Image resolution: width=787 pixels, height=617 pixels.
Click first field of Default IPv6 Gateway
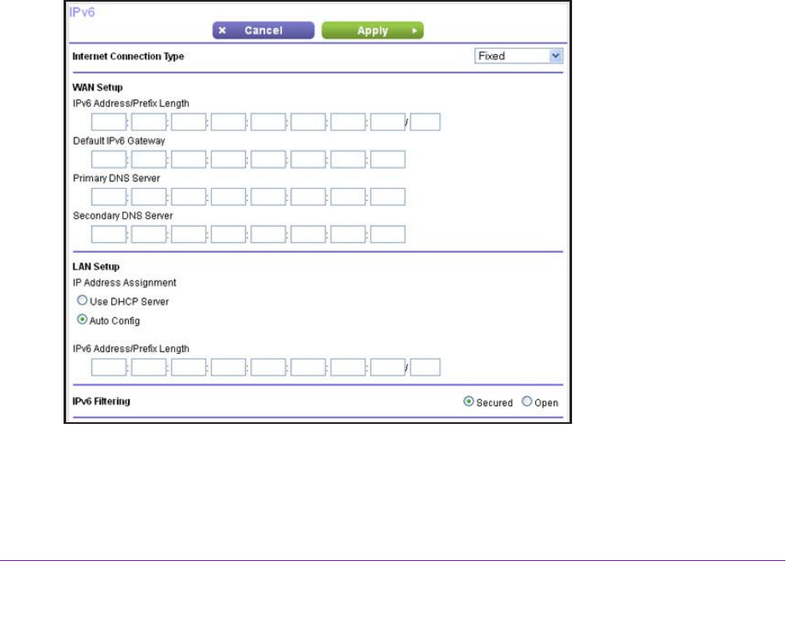click(x=109, y=160)
